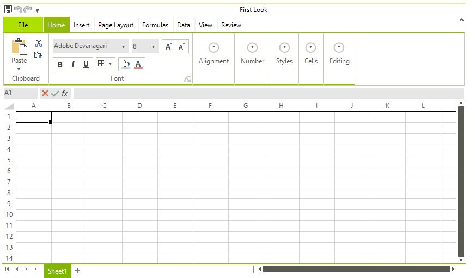
Task: Jump to the last sheet tab
Action: [x=36, y=269]
